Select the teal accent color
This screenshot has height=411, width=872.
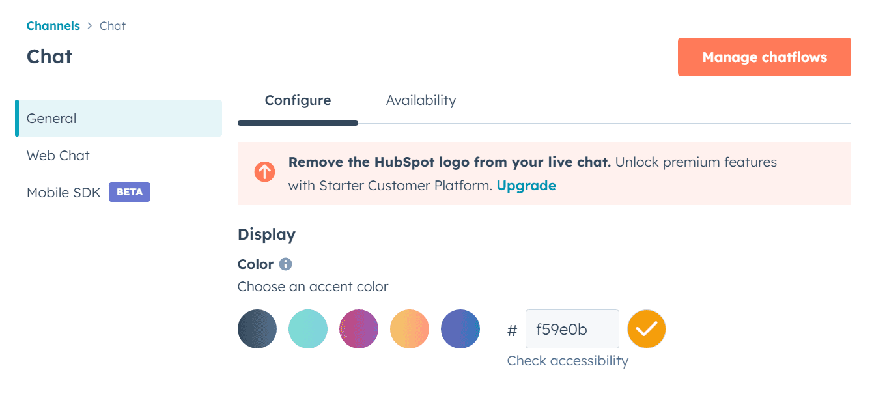308,329
